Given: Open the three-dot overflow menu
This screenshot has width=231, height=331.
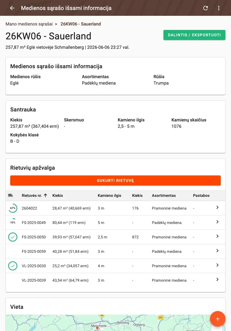Looking at the screenshot, I should coord(219,8).
